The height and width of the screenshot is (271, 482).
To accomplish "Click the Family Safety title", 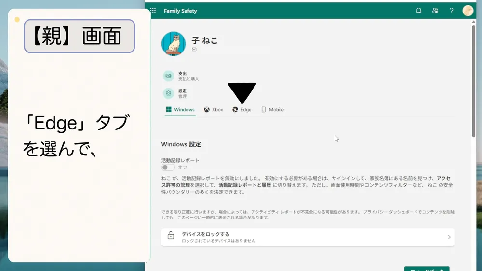I will (180, 11).
